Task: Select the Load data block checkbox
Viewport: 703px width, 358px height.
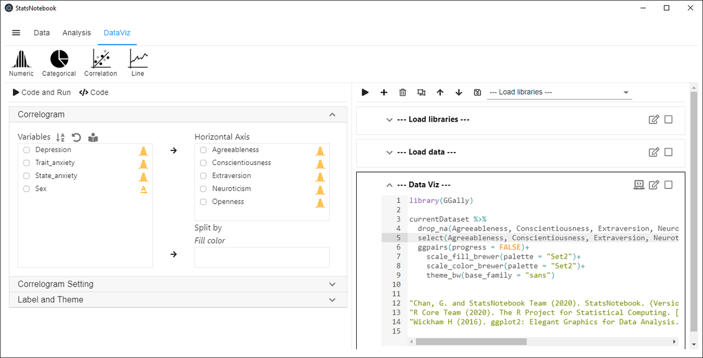Action: (668, 152)
